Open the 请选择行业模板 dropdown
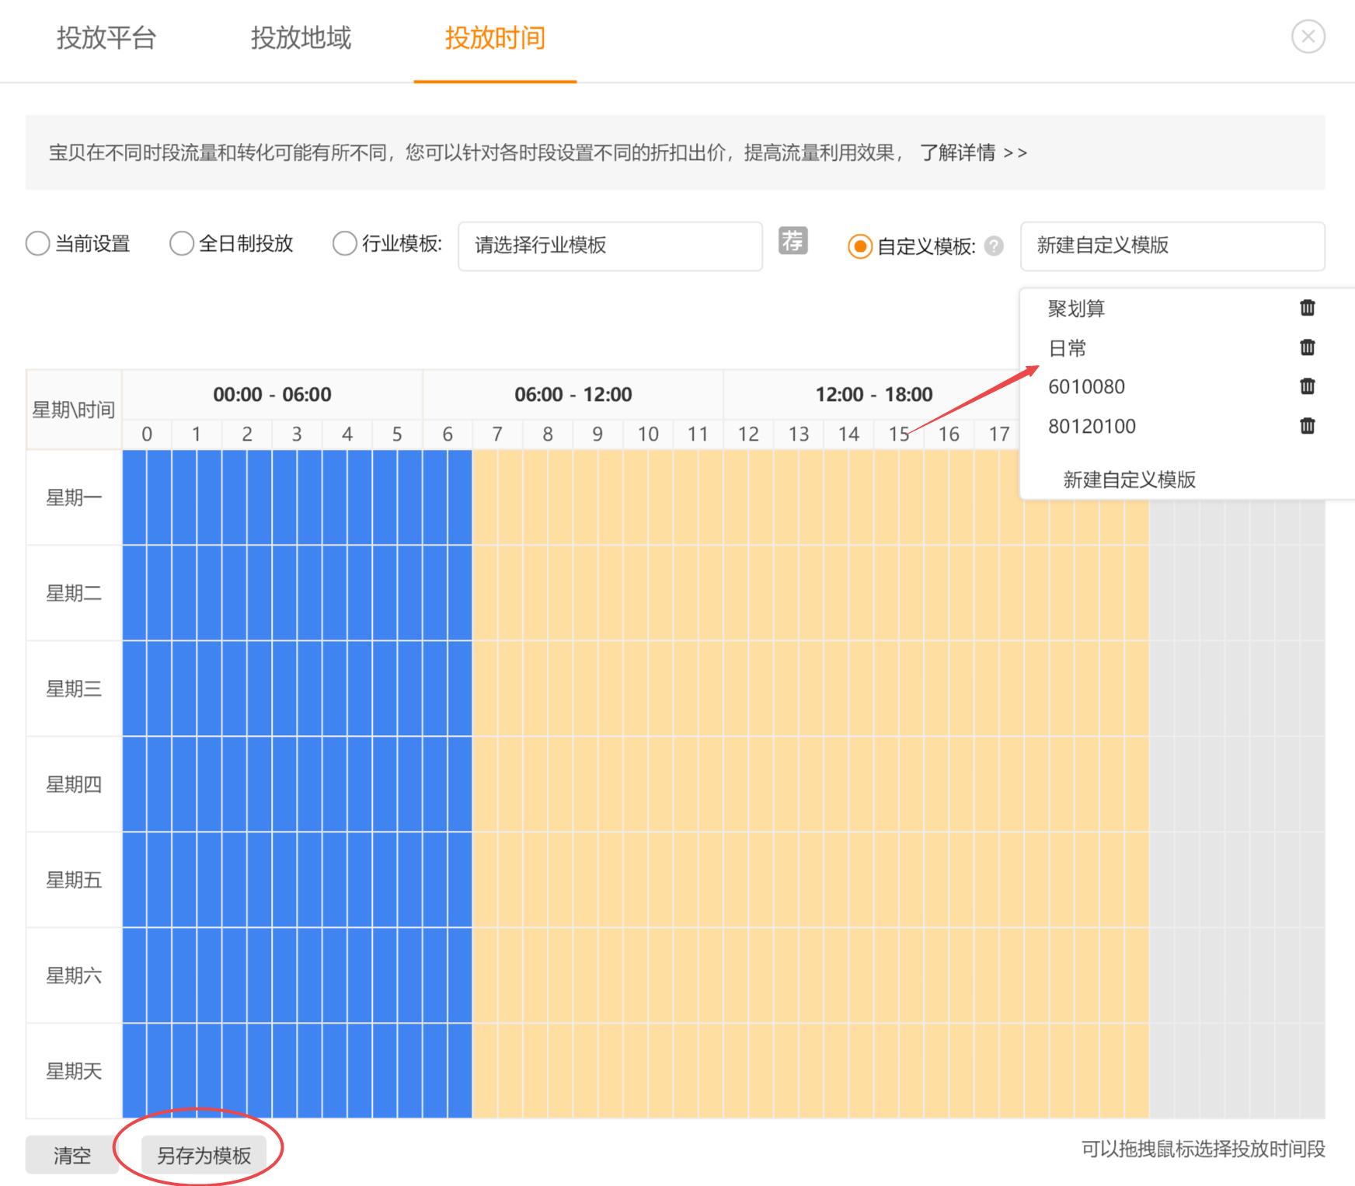This screenshot has height=1186, width=1355. tap(610, 246)
